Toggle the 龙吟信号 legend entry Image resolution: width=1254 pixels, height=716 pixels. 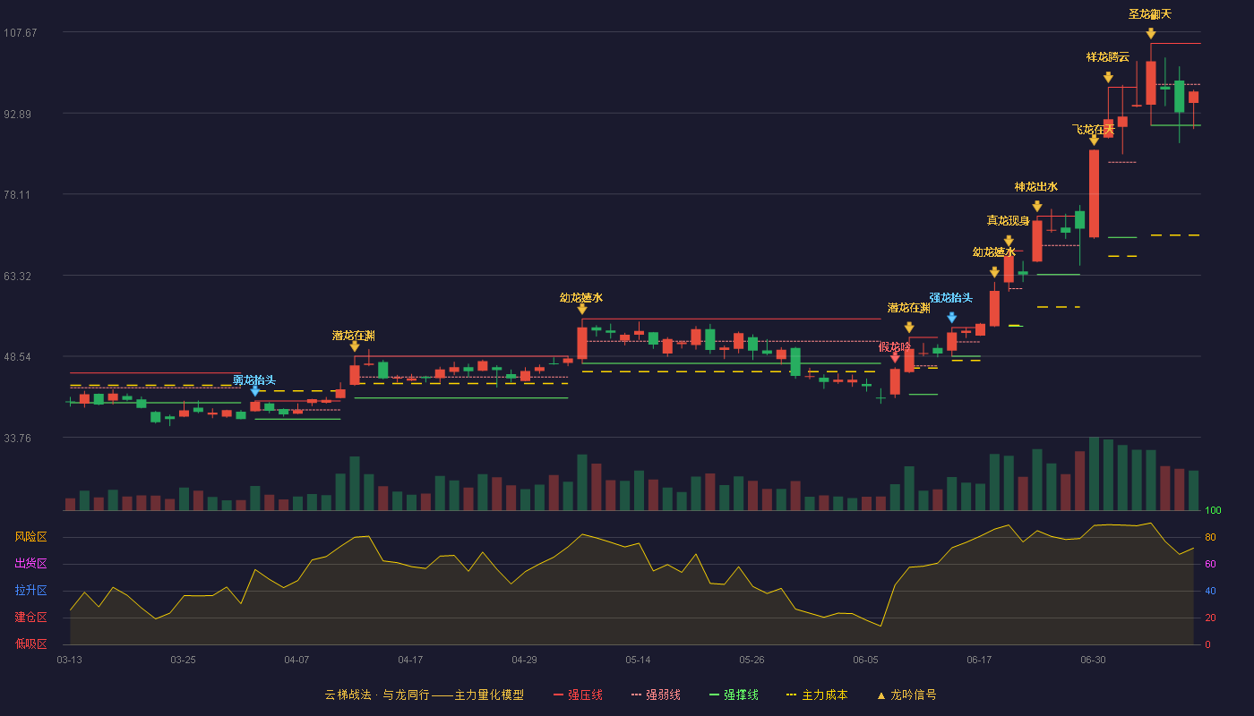[x=906, y=695]
